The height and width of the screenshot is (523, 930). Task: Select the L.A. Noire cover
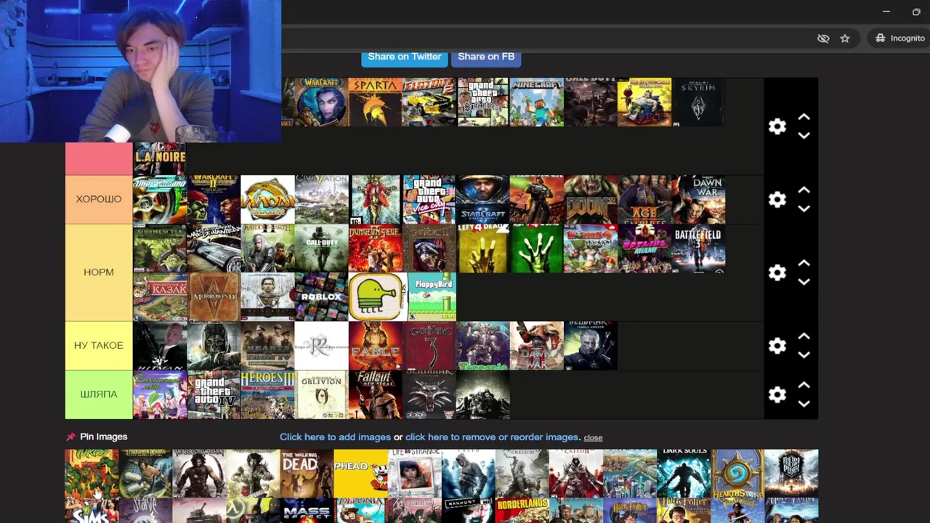point(159,159)
